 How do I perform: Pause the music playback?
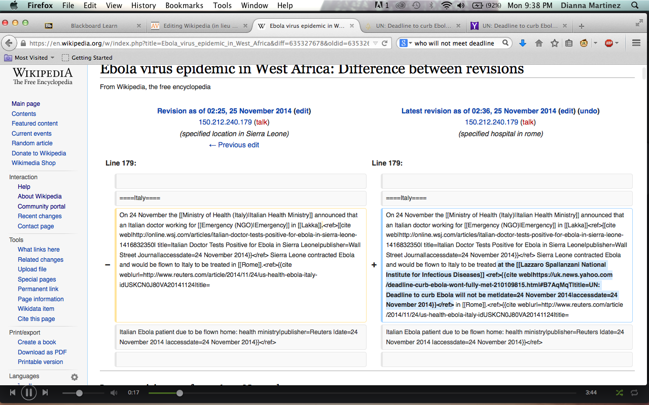point(29,392)
